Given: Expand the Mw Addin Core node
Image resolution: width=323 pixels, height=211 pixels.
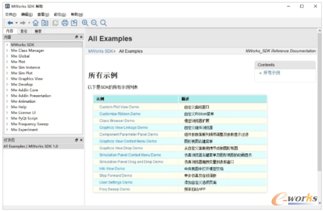Looking at the screenshot, I should [x=7, y=90].
